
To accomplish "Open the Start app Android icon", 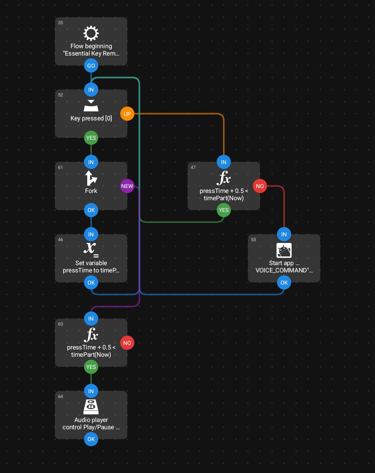I will pyautogui.click(x=284, y=251).
